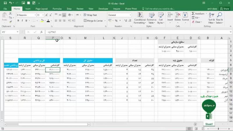Click the AutoSum sigma icon
The image size is (233, 131).
pos(193,14)
